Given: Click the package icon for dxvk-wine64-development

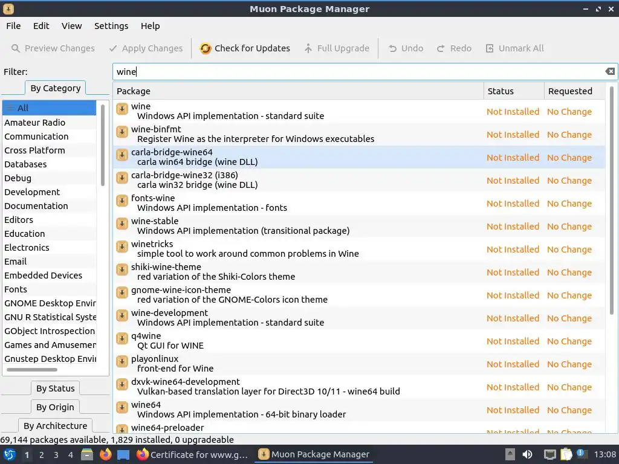Looking at the screenshot, I should pyautogui.click(x=122, y=384).
